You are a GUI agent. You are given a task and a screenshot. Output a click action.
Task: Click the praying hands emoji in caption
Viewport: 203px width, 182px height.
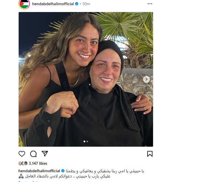coord(21,176)
